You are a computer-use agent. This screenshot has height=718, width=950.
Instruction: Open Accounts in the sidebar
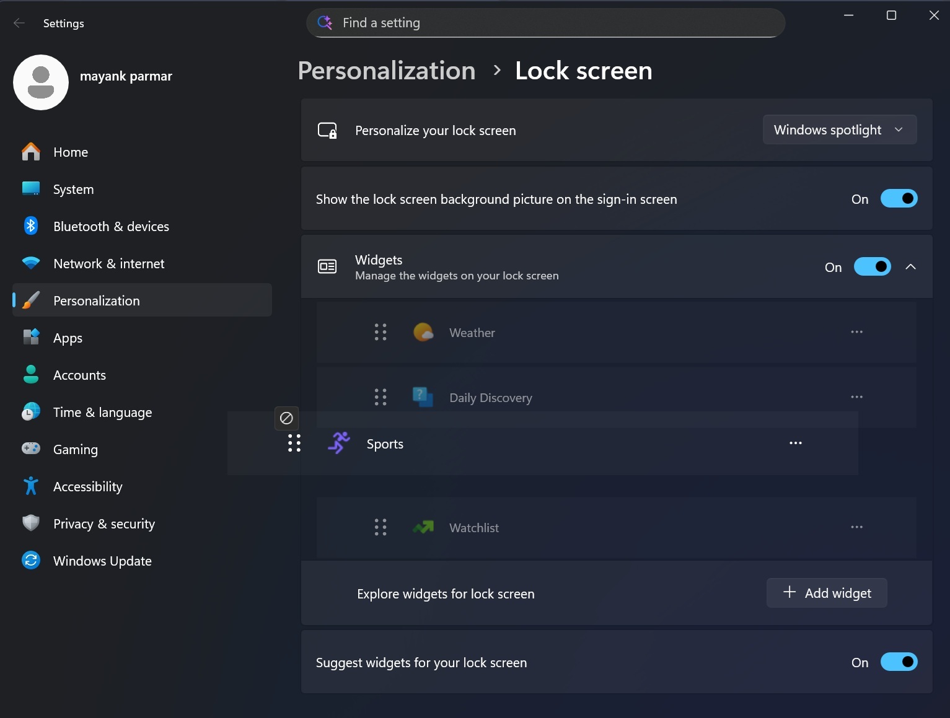(142, 375)
